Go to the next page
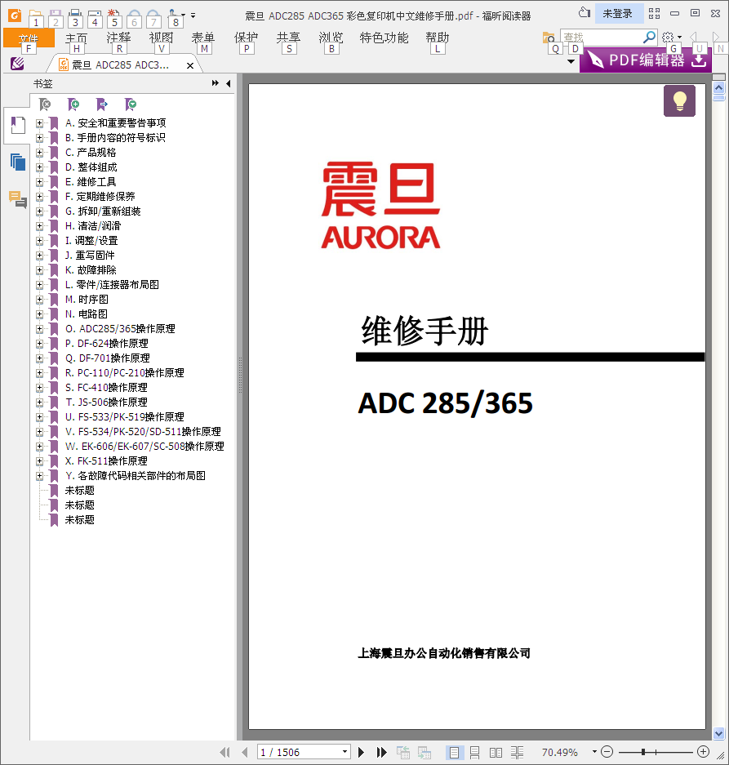This screenshot has height=765, width=729. click(x=361, y=752)
